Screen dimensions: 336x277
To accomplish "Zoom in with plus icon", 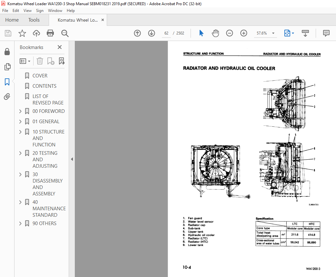I will pyautogui.click(x=244, y=33).
